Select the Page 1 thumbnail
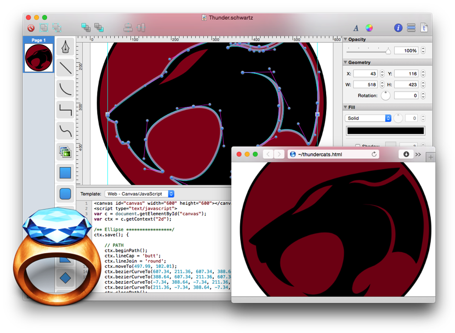The height and width of the screenshot is (333, 455). pos(38,58)
